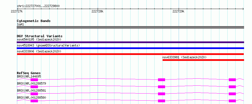Open the DGV Structural Variants track title
The width and height of the screenshot is (252, 104).
(x=40, y=36)
